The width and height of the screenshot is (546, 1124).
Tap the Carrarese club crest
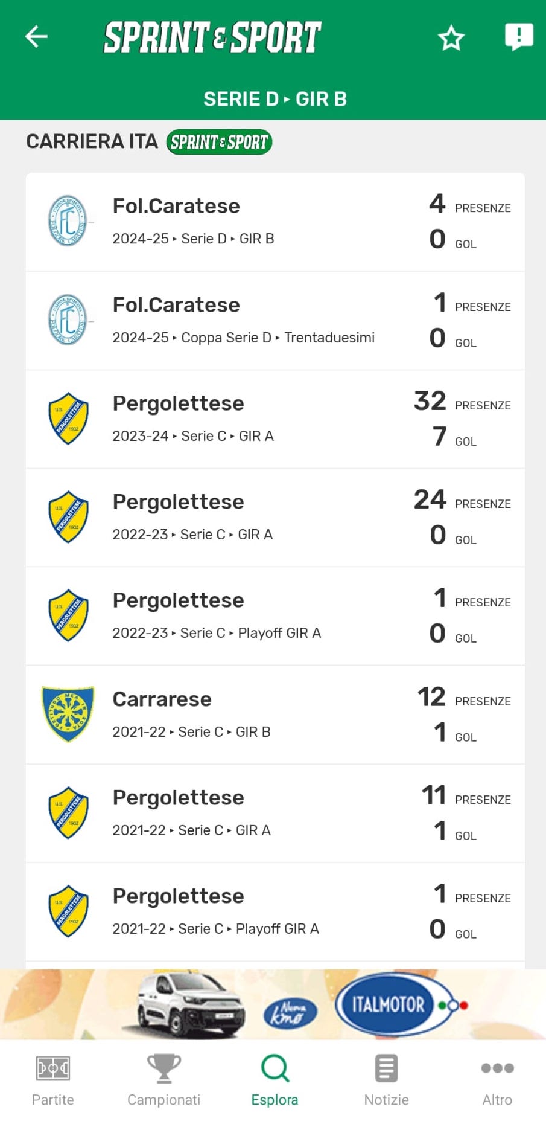[68, 715]
